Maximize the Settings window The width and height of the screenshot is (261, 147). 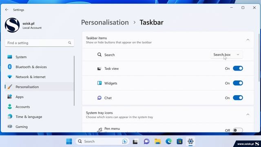coord(243,8)
